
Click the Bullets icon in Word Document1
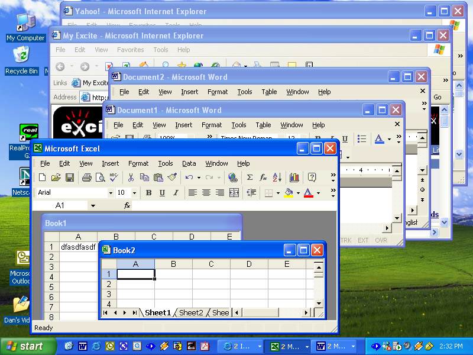[362, 139]
